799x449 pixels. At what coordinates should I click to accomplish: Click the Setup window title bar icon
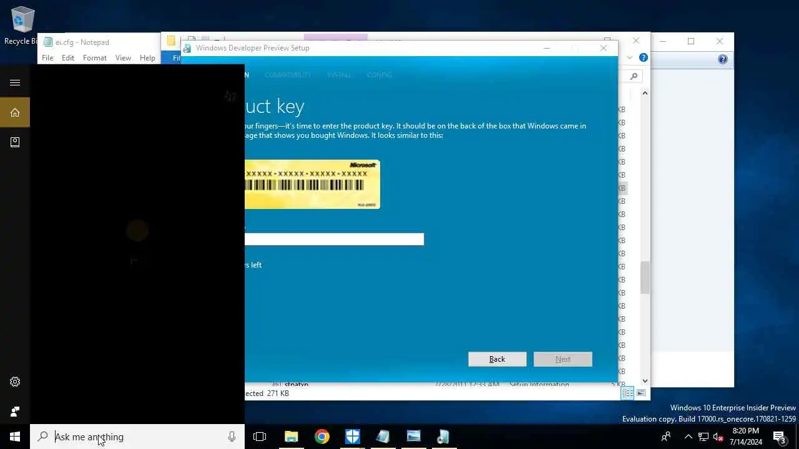point(187,48)
